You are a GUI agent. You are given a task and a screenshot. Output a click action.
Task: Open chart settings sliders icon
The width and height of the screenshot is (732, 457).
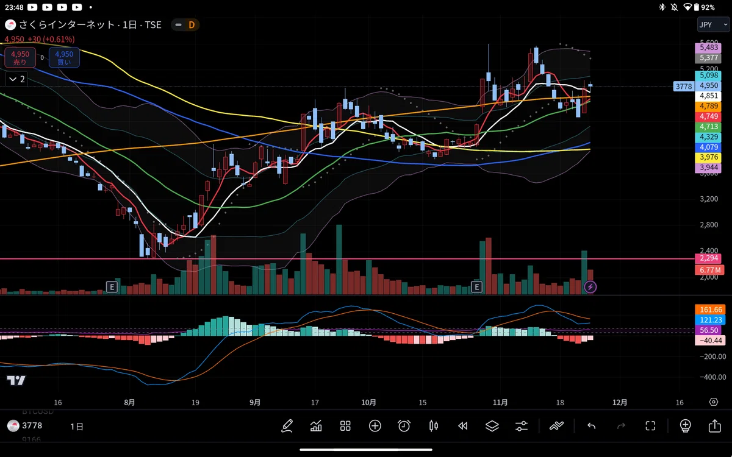522,426
